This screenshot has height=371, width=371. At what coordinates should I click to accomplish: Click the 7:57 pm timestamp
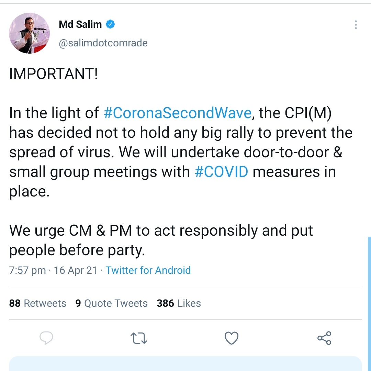(27, 270)
